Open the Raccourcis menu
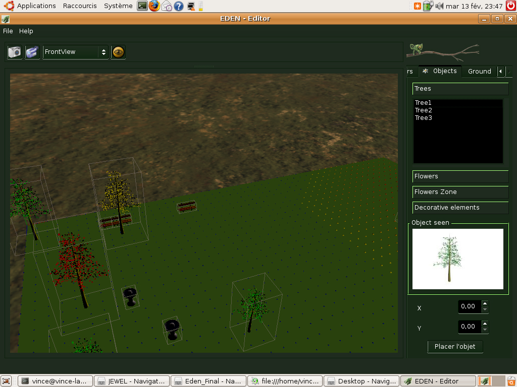Screen dimensions: 517x387 pyautogui.click(x=80, y=6)
